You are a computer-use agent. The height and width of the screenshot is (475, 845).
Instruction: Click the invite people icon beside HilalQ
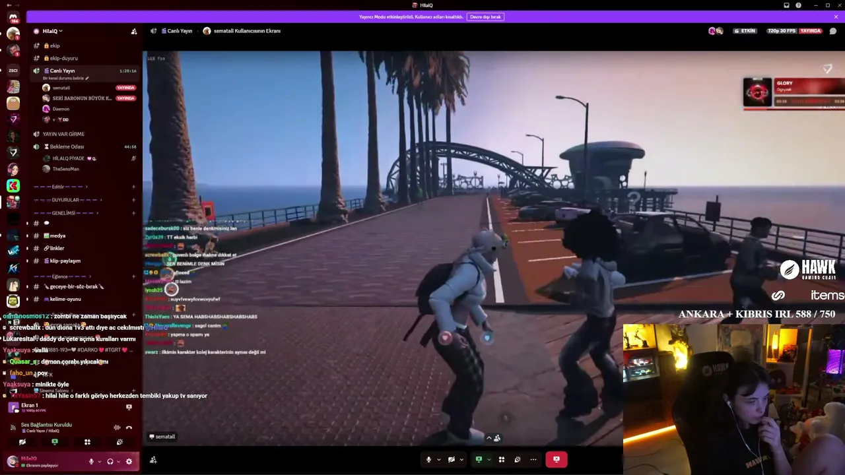coord(134,31)
